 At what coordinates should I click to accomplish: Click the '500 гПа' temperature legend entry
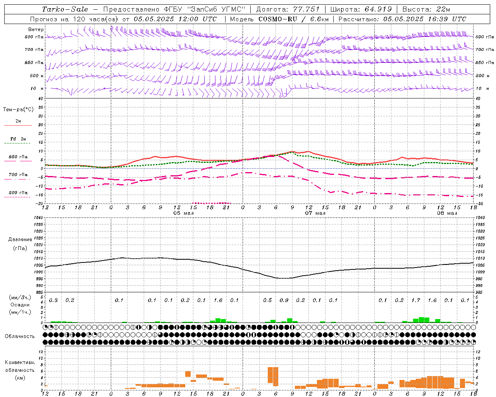tap(18, 193)
